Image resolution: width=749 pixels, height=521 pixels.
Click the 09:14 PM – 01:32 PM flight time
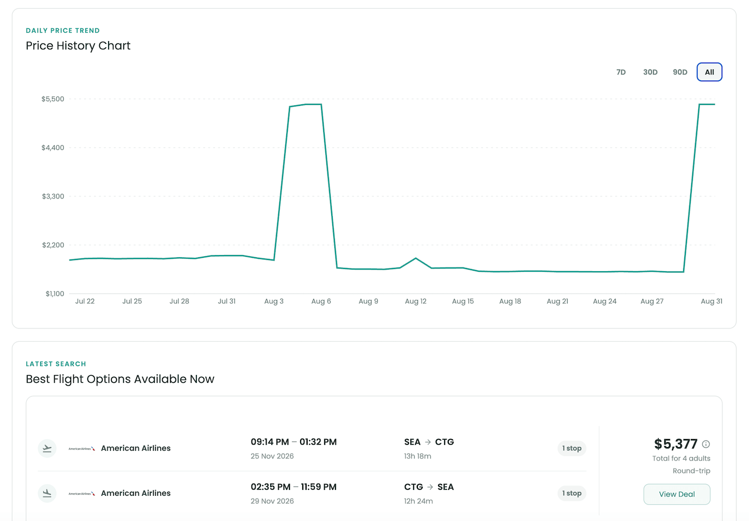(x=294, y=442)
